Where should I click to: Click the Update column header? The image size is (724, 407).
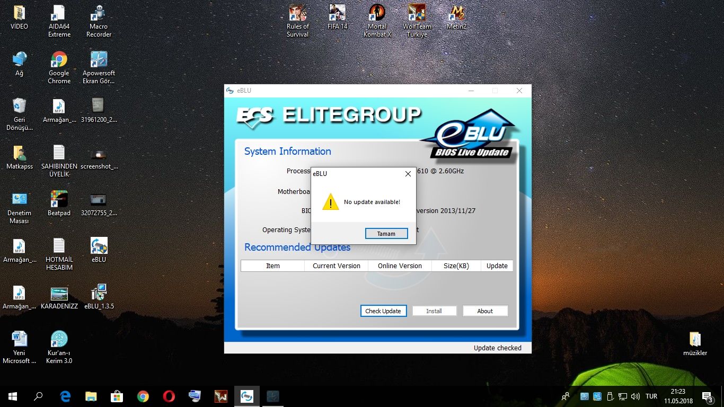(497, 266)
